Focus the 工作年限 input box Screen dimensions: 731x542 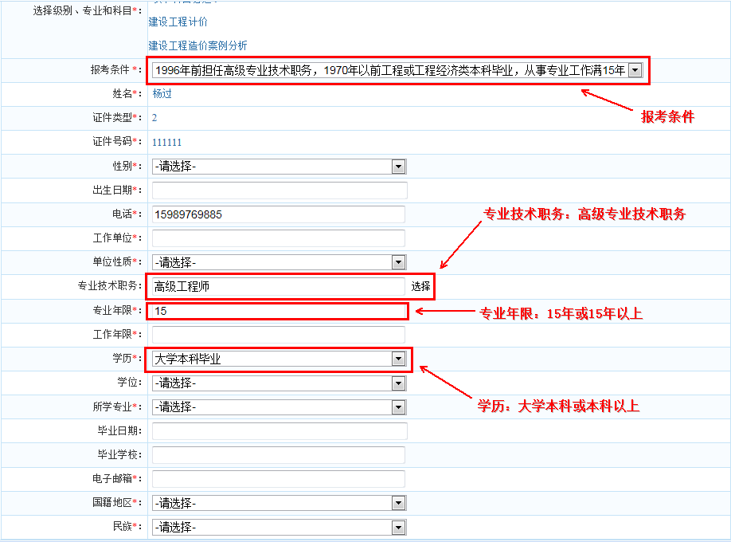(278, 335)
